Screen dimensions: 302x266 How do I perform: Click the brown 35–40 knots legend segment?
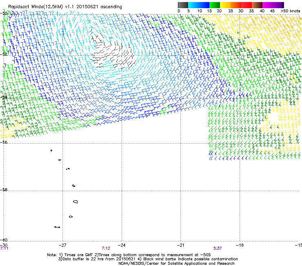tap(257, 5)
